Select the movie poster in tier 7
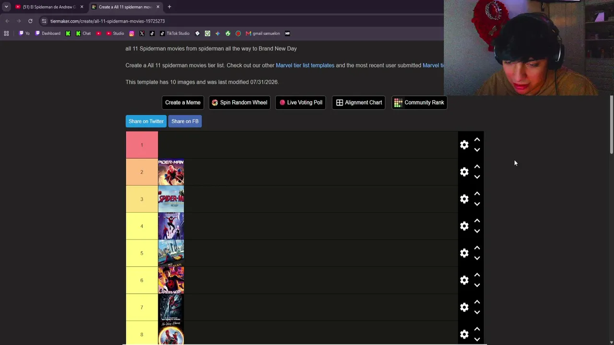 tap(171, 308)
